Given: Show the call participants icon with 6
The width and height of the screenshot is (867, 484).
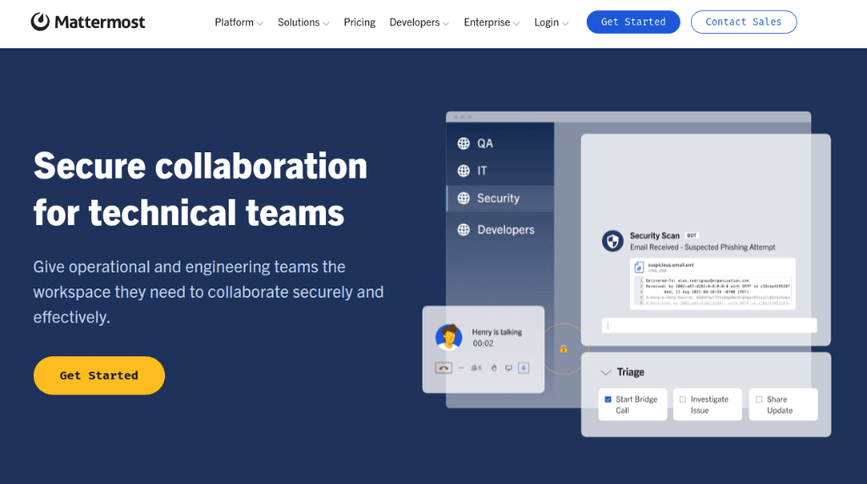Looking at the screenshot, I should tap(476, 368).
